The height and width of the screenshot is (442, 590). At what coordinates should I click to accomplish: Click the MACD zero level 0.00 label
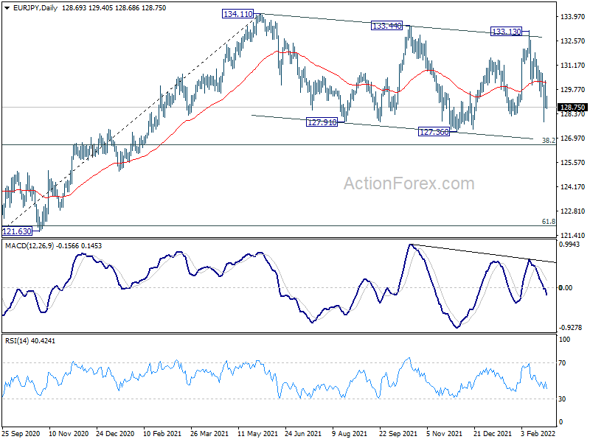[x=566, y=288]
